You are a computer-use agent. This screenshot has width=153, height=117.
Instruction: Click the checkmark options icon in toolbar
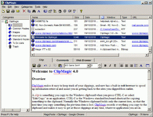pyautogui.click(x=75, y=11)
